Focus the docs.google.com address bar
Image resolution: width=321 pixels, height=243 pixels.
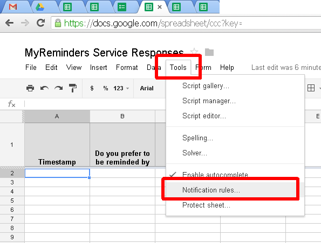pos(186,23)
